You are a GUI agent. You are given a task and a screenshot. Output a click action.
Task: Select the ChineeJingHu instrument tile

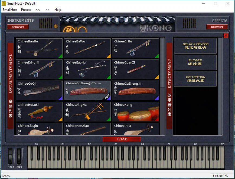point(87,111)
